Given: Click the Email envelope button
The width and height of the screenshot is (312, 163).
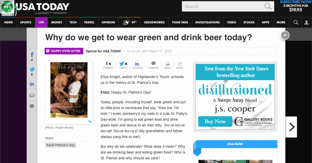Looking at the screenshot, I should [x=168, y=65].
